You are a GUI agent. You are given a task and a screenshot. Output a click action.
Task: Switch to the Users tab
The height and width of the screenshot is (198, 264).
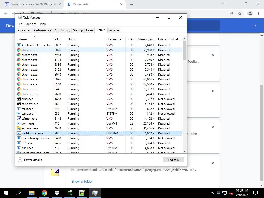(x=89, y=30)
